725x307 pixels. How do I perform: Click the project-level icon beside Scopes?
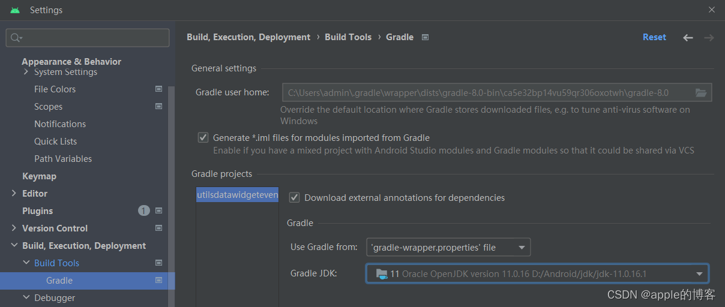(x=159, y=106)
